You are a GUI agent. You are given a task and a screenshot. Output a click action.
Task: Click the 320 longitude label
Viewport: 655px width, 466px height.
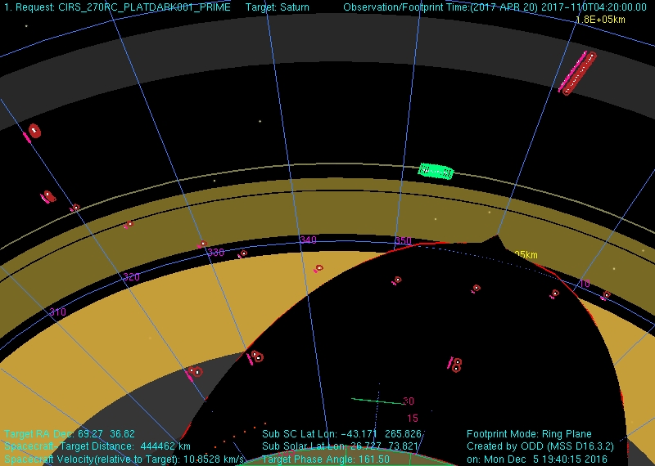tap(131, 277)
